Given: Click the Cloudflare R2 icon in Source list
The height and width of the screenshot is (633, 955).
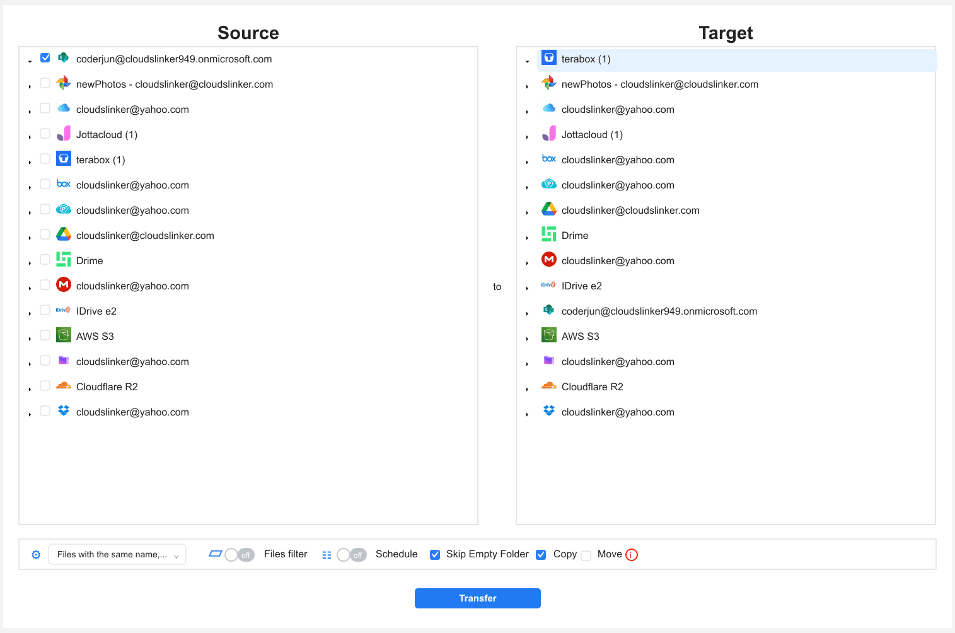Looking at the screenshot, I should pos(64,385).
